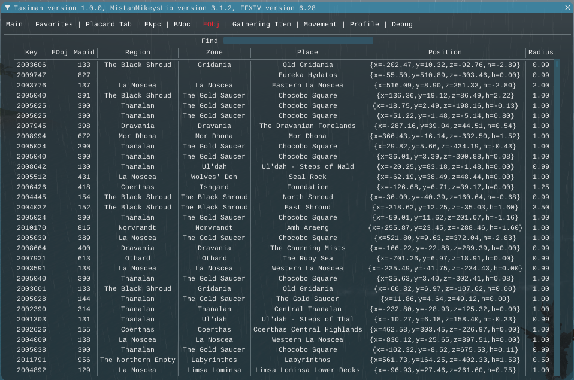Sort by the Zone column header
Viewport: 574px width, 380px height.
click(214, 52)
